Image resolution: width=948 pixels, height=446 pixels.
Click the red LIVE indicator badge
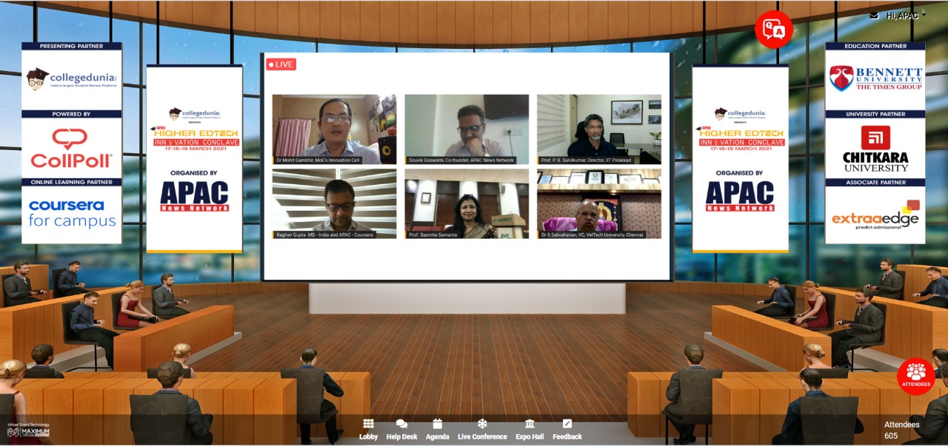(x=281, y=64)
